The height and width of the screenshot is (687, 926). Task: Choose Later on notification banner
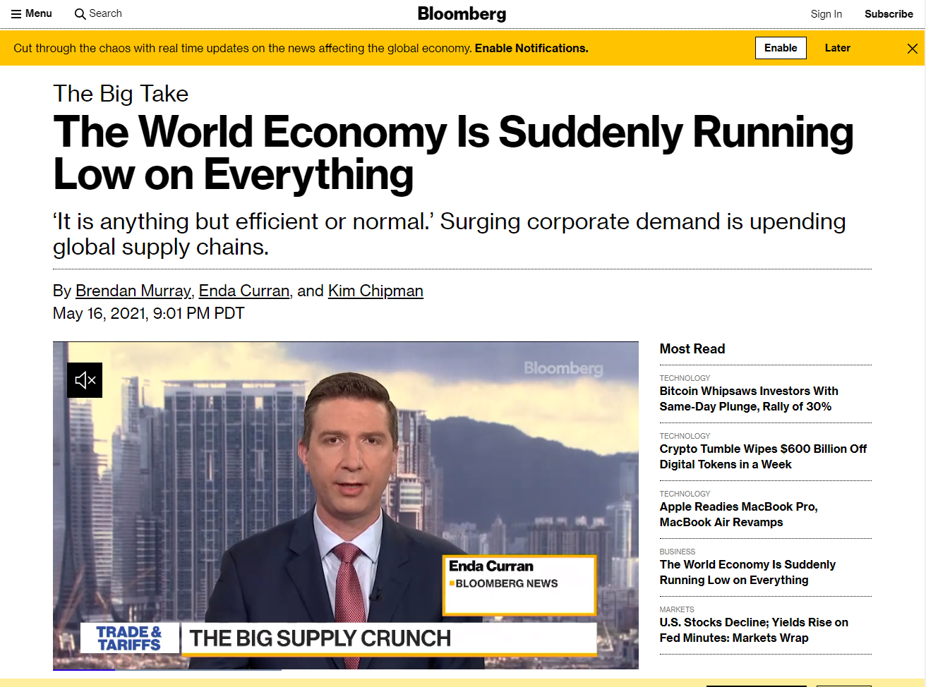(x=837, y=48)
